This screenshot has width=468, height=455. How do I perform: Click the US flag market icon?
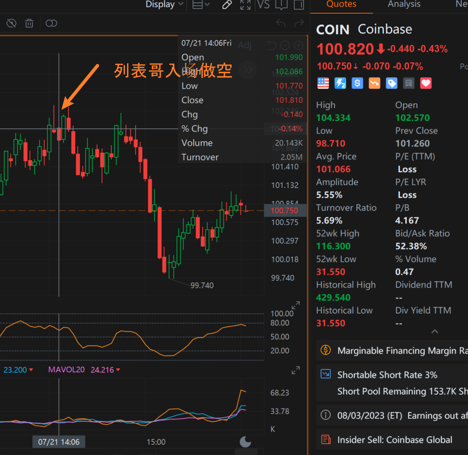coord(323,83)
